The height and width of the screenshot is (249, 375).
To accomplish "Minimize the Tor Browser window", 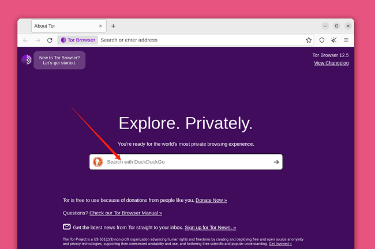I will pyautogui.click(x=325, y=26).
